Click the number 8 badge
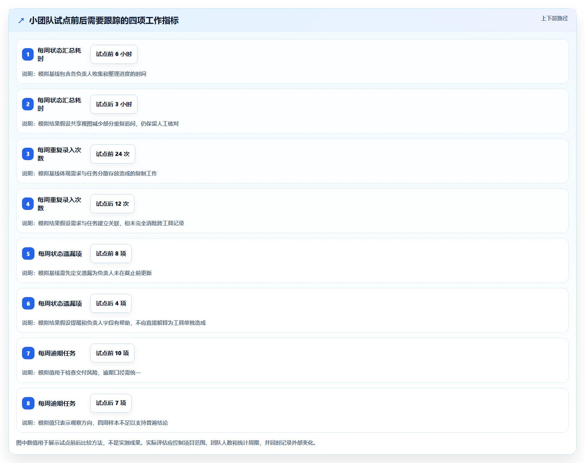Viewport: 585px width, 463px height. point(28,403)
